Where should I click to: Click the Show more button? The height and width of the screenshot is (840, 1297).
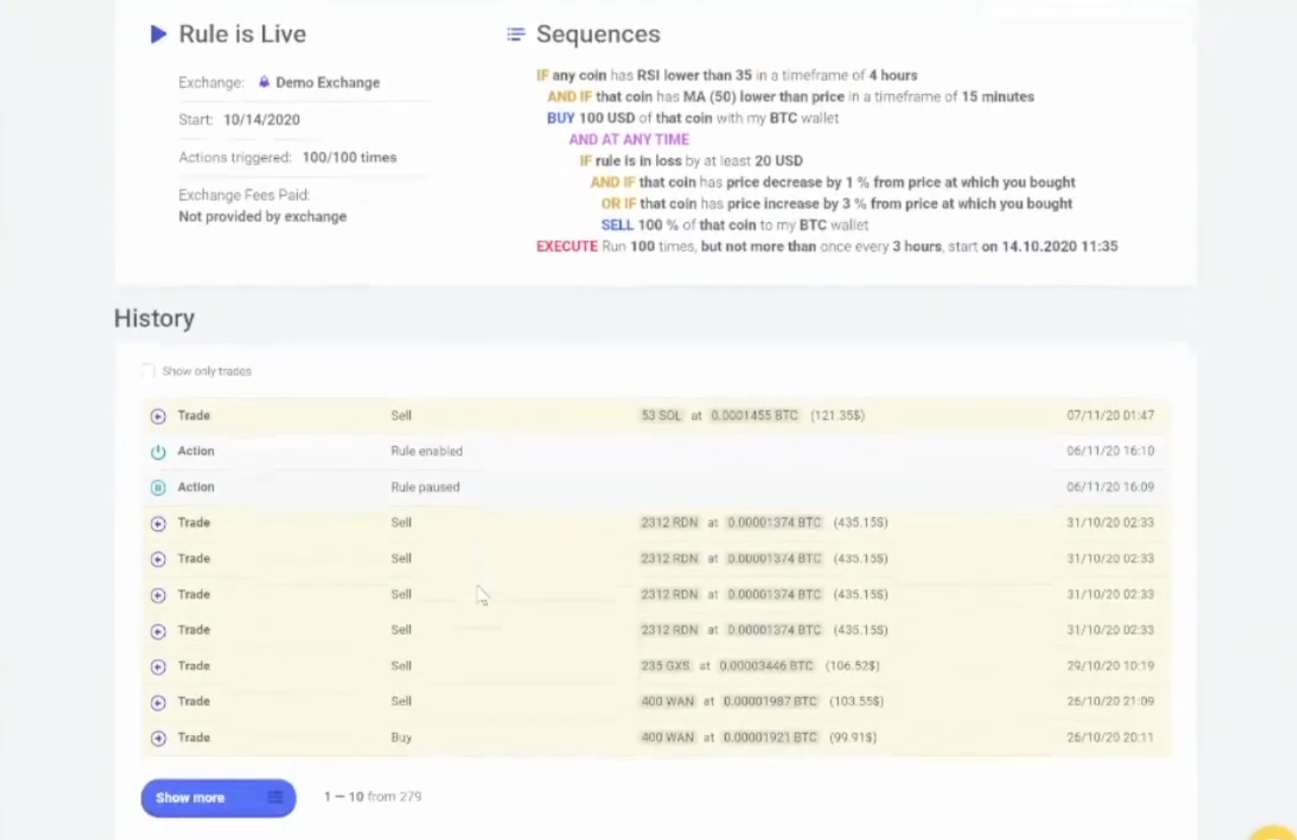(190, 797)
